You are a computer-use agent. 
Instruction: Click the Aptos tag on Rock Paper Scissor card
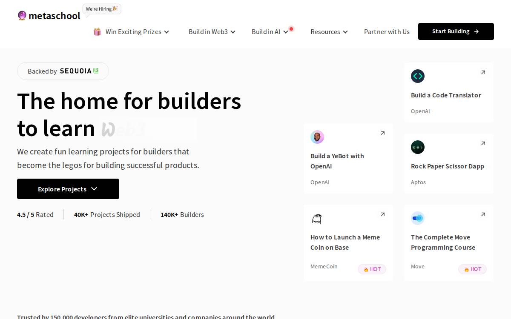tap(418, 182)
